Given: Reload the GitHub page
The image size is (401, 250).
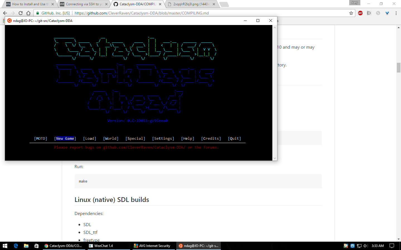Looking at the screenshot, I should coord(21,13).
